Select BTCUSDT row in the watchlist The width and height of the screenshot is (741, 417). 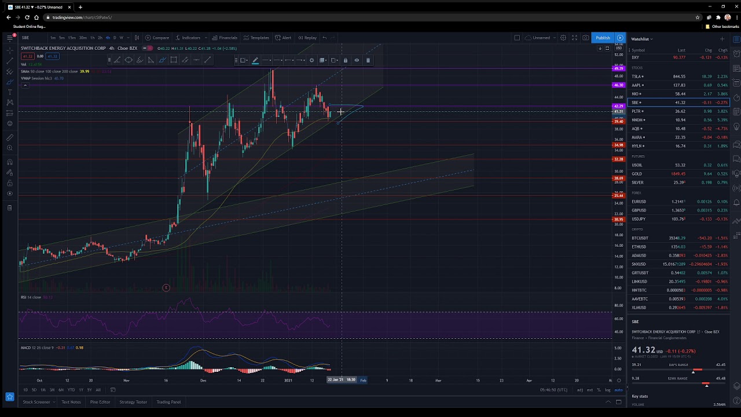[679, 238]
